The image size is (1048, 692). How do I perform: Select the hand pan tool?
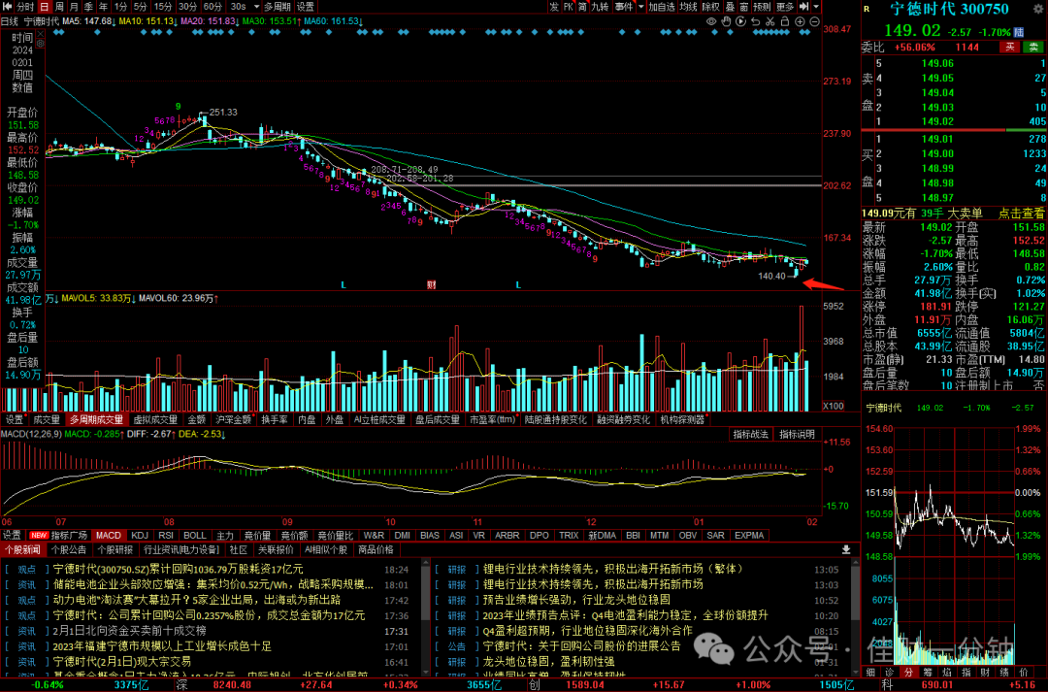pyautogui.click(x=726, y=22)
